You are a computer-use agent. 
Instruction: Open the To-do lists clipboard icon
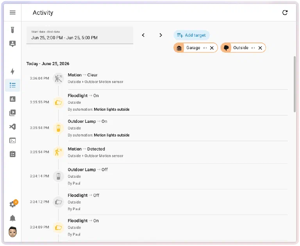[12, 154]
